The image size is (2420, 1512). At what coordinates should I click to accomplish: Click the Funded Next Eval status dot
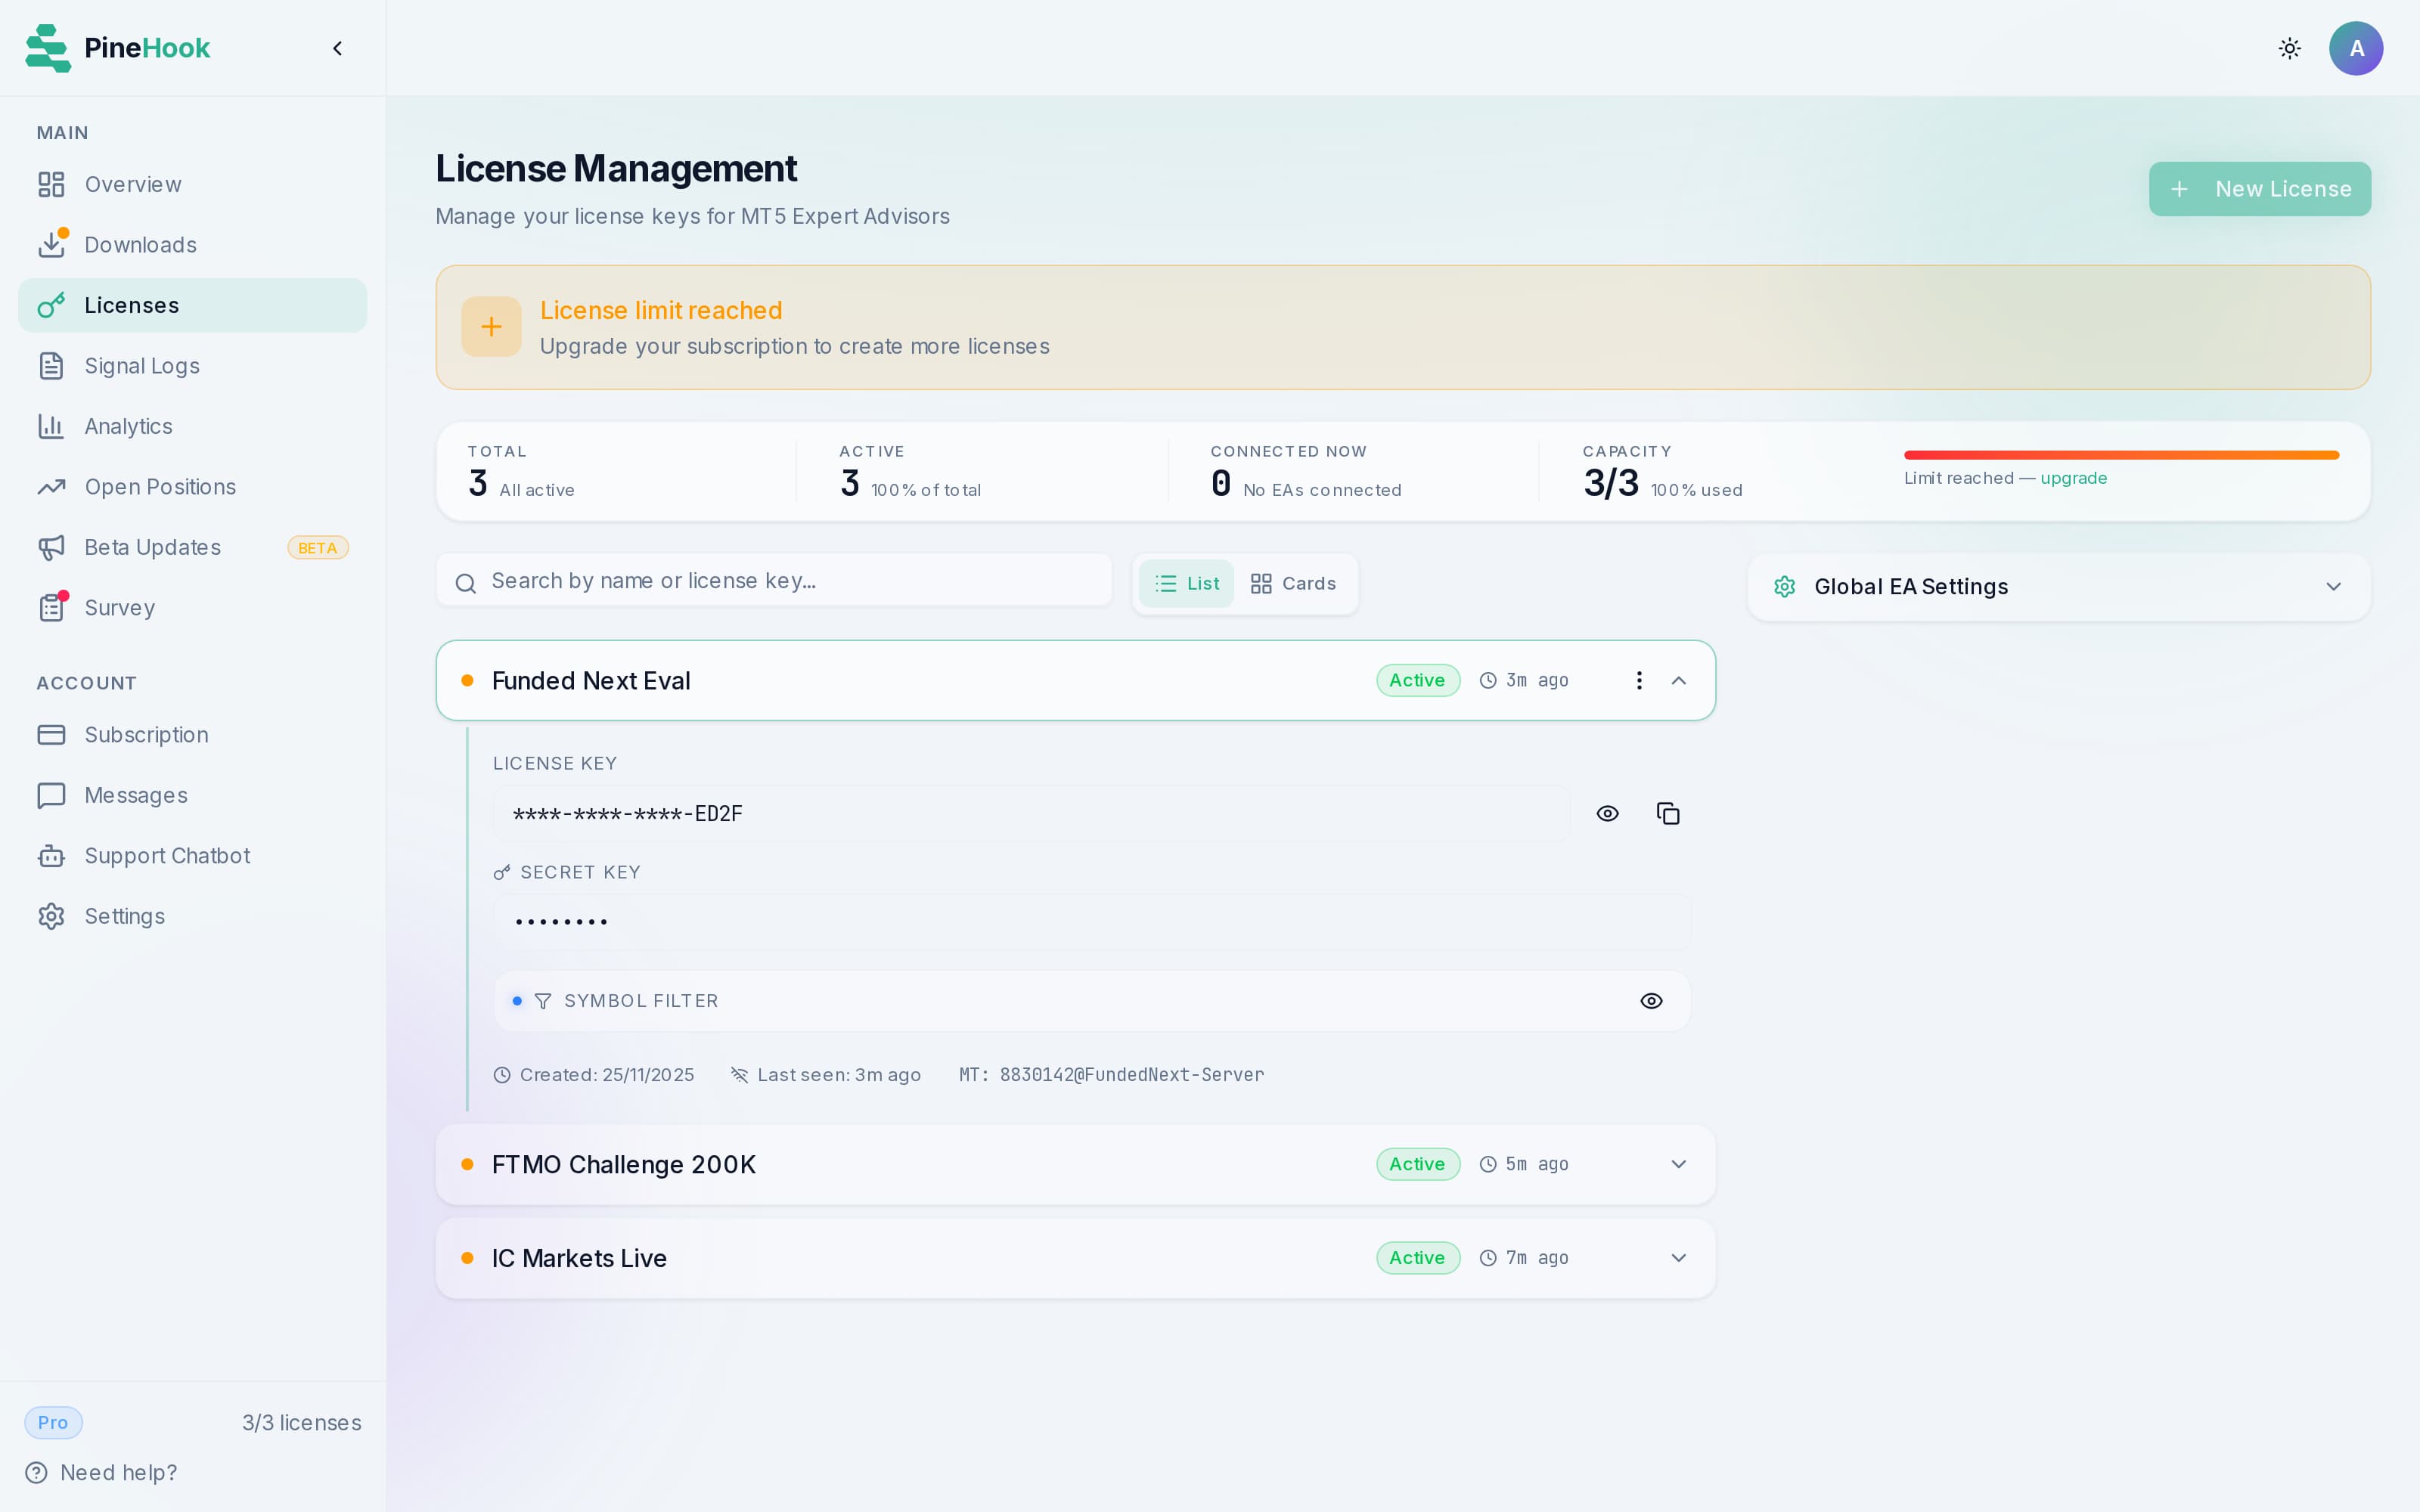(467, 680)
